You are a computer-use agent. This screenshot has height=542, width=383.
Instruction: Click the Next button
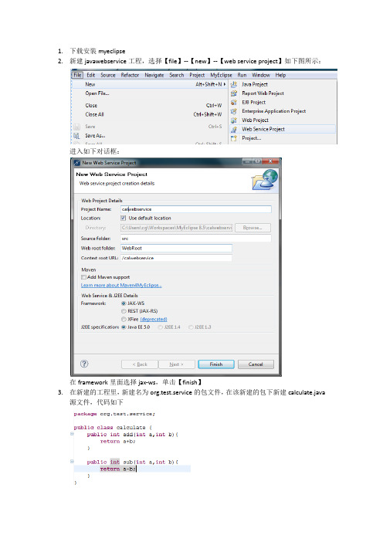pyautogui.click(x=177, y=364)
